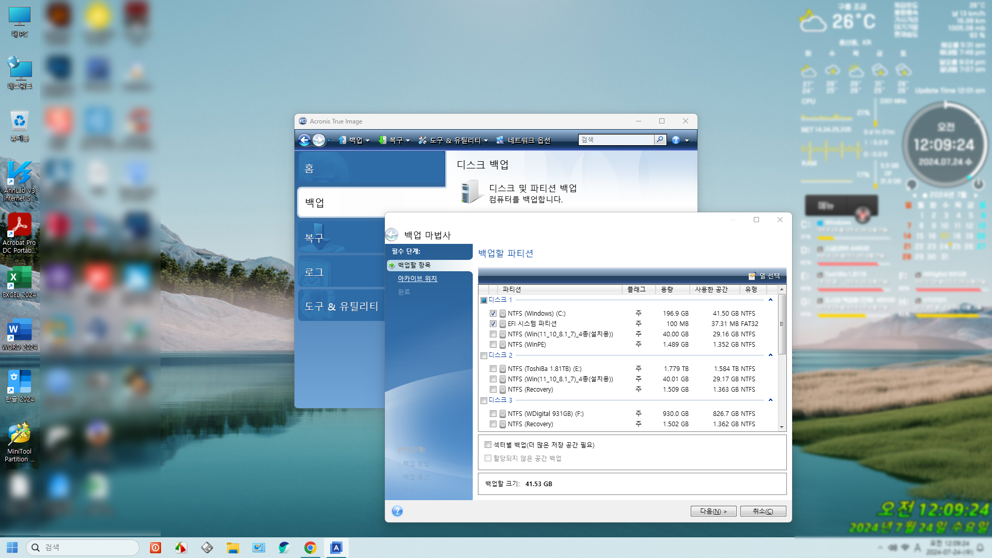Click the drive icon of WDigital 931GB (F:)
Screen dimensions: 992x558
pyautogui.click(x=502, y=414)
